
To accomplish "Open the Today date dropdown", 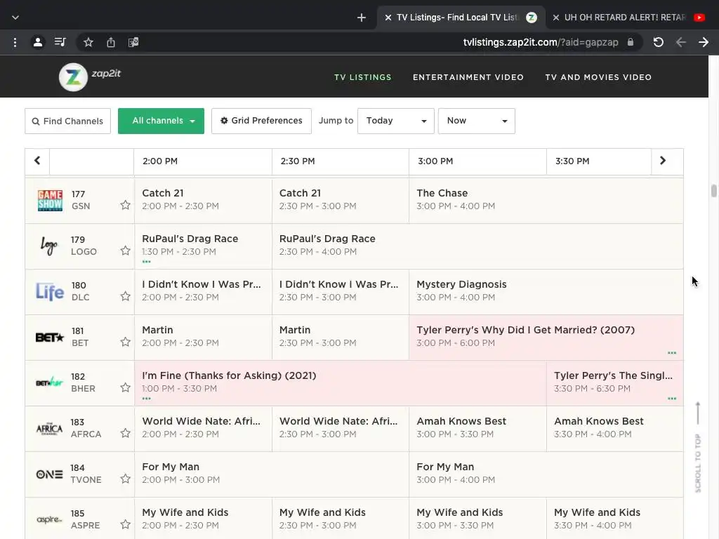I will (396, 121).
